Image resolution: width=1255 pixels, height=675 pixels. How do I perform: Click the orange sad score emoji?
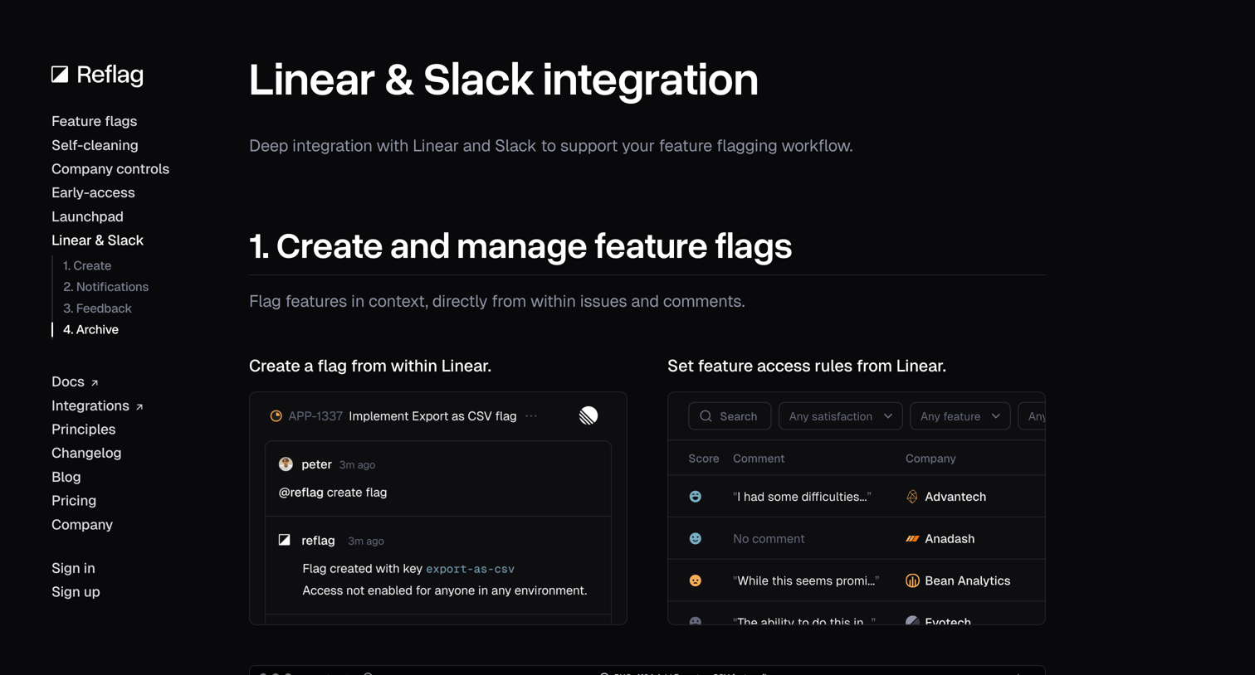(x=696, y=581)
